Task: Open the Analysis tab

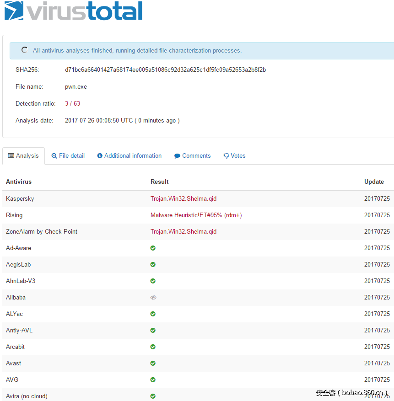Action: (23, 156)
